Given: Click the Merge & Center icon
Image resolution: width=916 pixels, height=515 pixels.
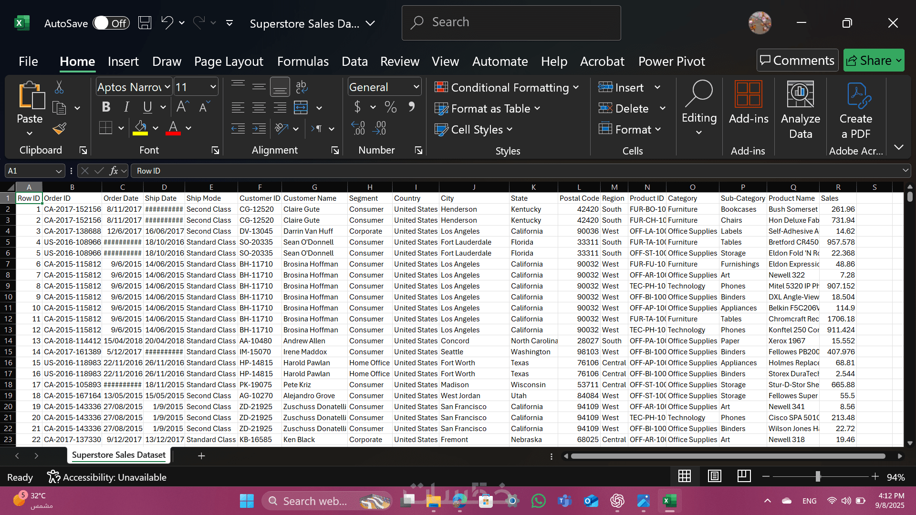Looking at the screenshot, I should click(301, 108).
